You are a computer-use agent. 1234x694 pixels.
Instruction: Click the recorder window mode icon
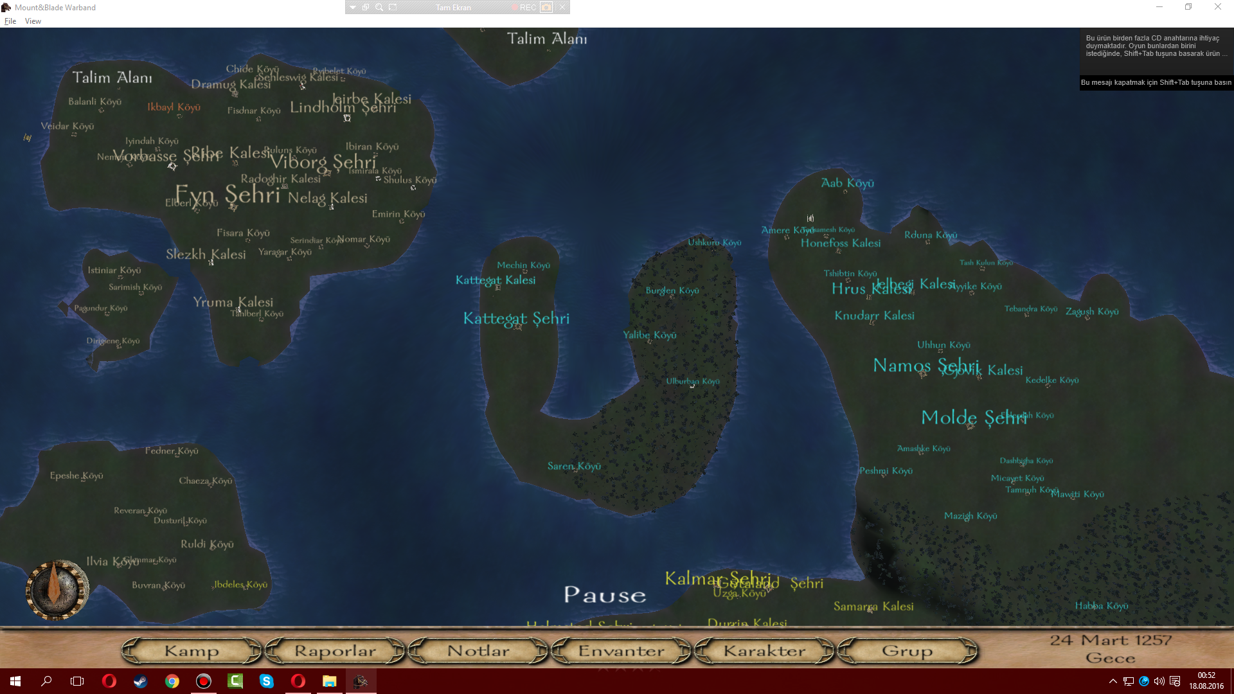[x=366, y=7]
